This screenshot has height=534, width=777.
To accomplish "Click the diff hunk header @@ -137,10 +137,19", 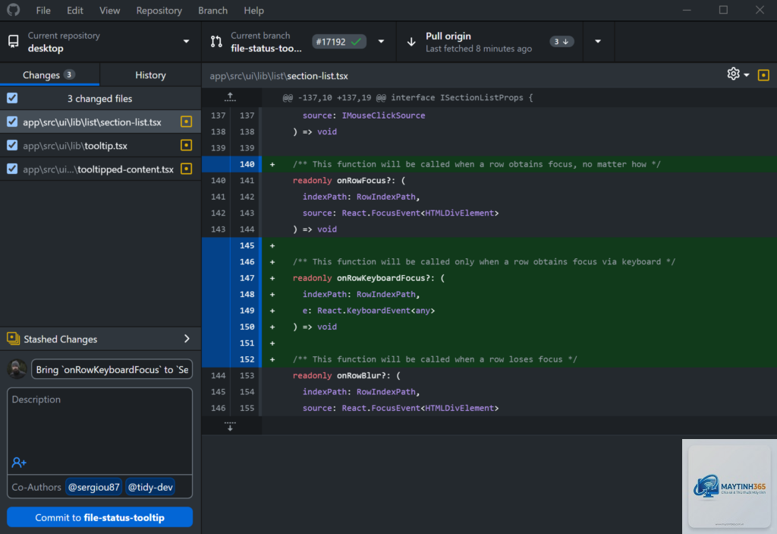I will [x=407, y=97].
